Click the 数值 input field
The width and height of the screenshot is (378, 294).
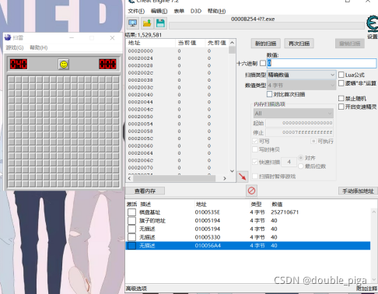tap(322, 63)
